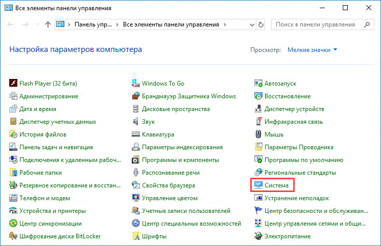381x246 pixels.
Task: Click the Электропитание battery icon
Action: 258,236
